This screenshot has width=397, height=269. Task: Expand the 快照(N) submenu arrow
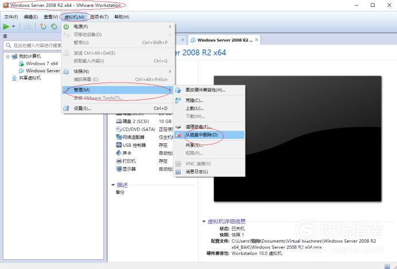click(x=170, y=71)
